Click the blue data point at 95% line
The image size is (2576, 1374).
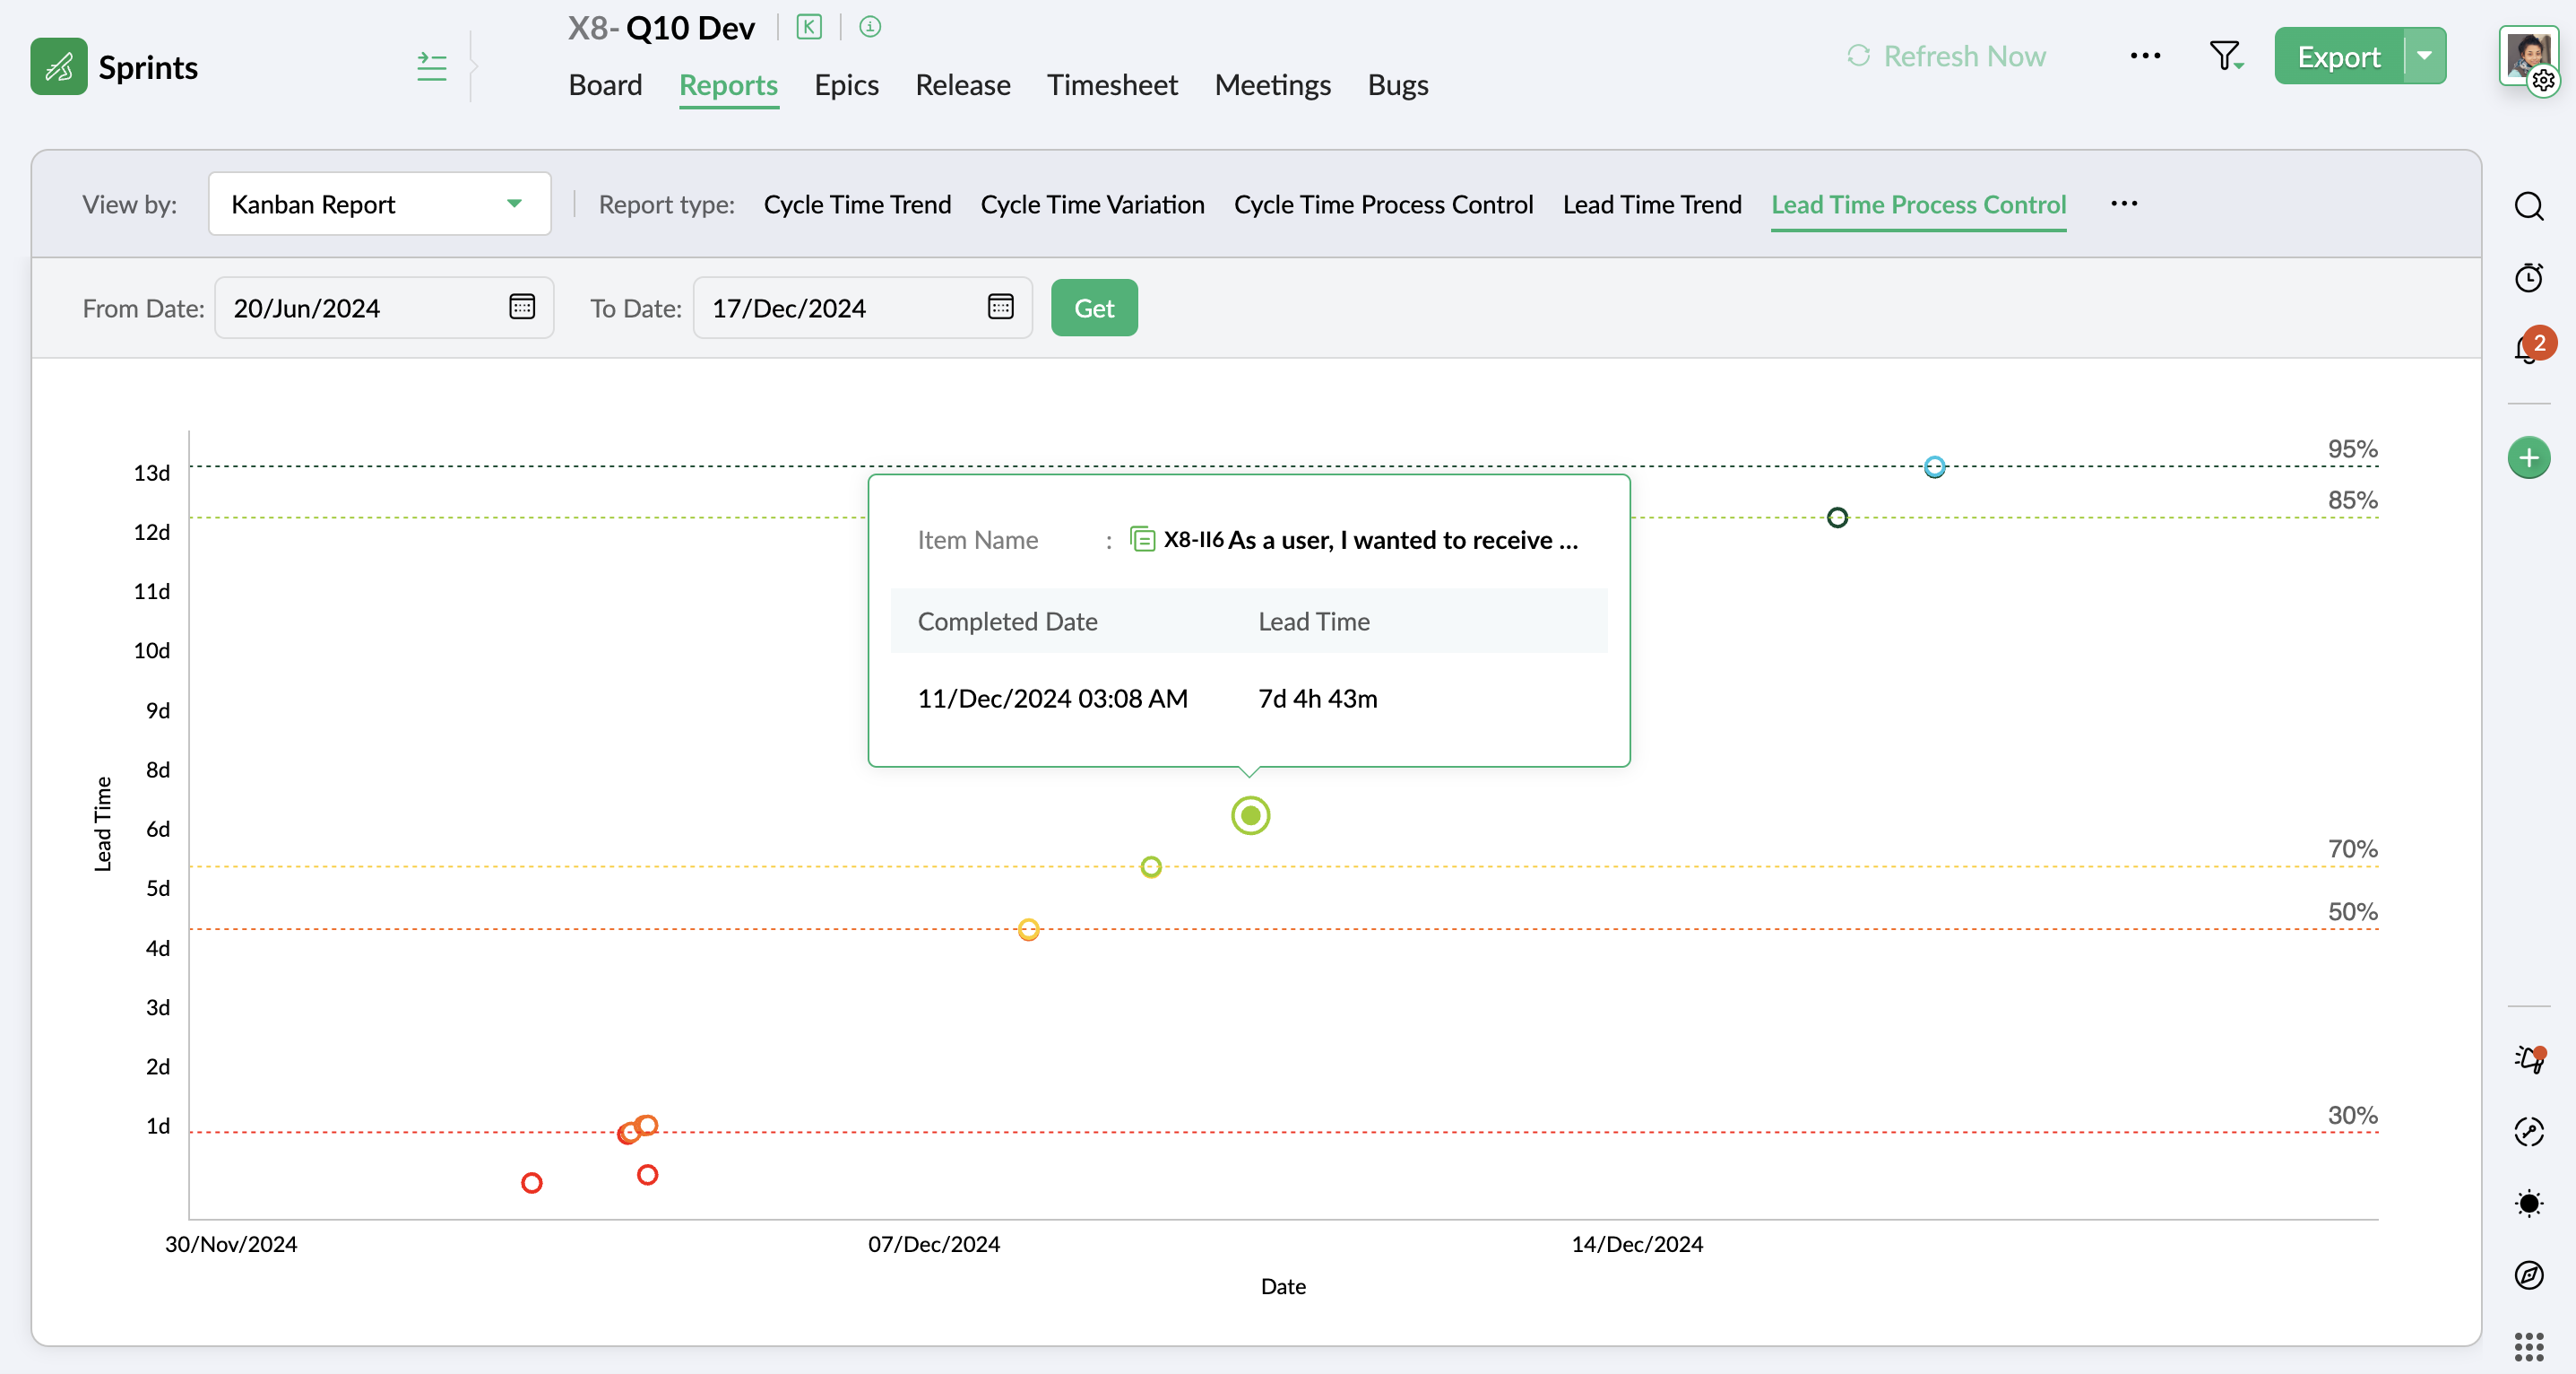pyautogui.click(x=1934, y=466)
